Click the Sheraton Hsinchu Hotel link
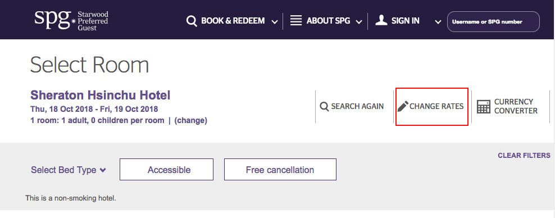The height and width of the screenshot is (218, 555). coord(101,95)
